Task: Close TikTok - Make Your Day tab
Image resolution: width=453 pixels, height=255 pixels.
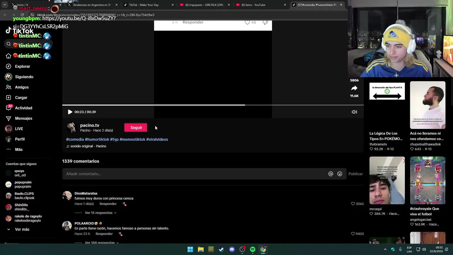Action: click(x=173, y=5)
